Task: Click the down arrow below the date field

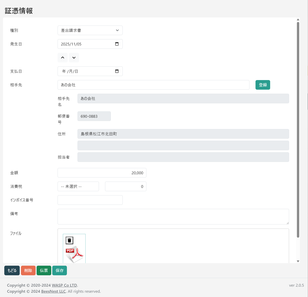Action: tap(74, 58)
